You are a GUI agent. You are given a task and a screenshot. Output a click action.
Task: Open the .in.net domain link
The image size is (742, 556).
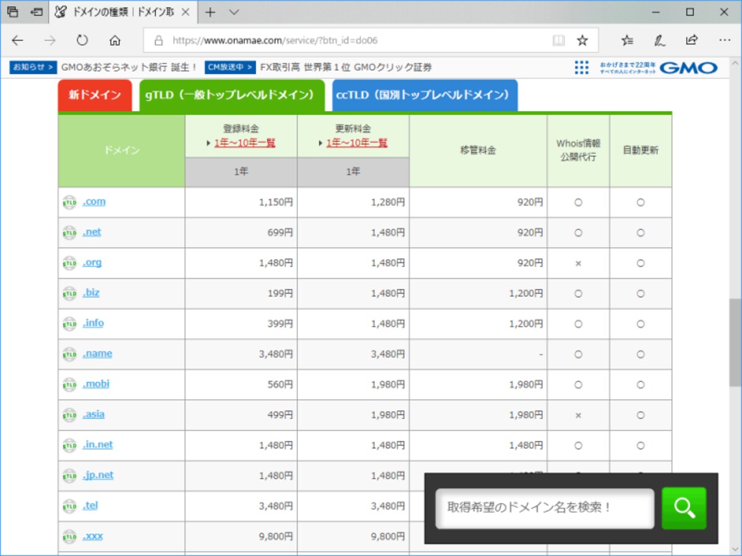[x=98, y=444]
